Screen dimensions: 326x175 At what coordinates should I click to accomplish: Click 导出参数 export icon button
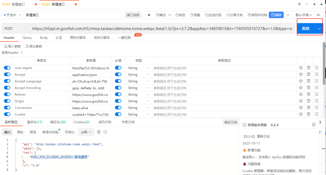click(34, 46)
